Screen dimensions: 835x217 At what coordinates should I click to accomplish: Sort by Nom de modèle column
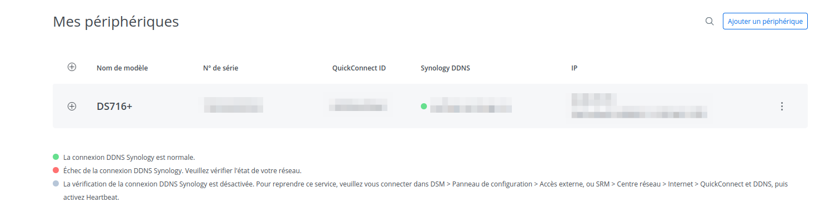(122, 68)
